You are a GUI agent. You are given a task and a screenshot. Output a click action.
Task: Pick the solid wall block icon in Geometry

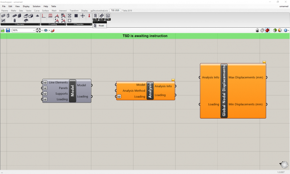tap(19, 16)
